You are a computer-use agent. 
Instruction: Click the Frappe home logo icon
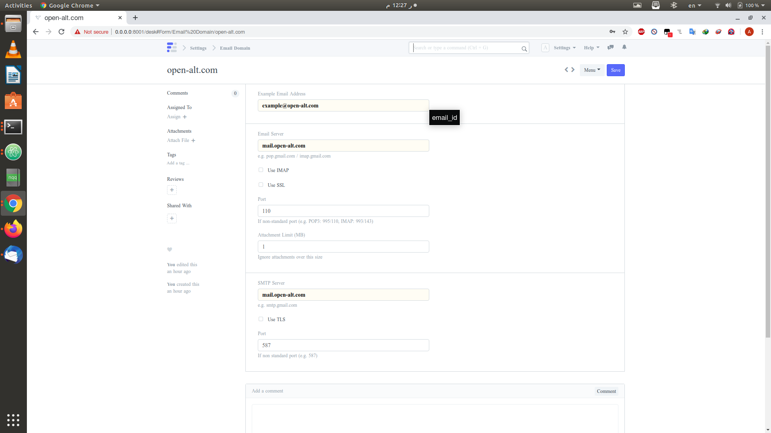point(171,47)
